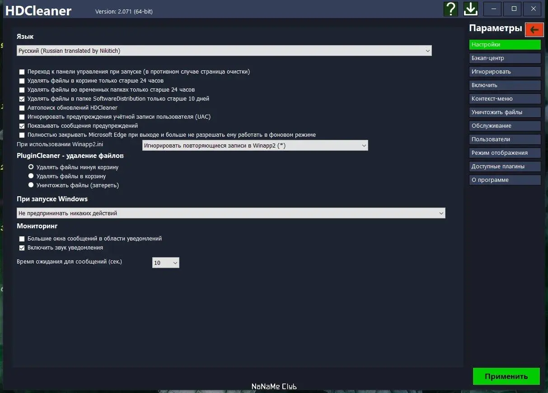The height and width of the screenshot is (393, 548).
Task: Open the Уничтожить файлы section
Action: coord(505,112)
